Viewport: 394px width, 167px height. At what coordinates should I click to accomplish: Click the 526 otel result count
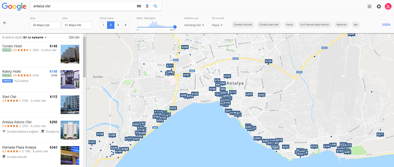(74, 37)
